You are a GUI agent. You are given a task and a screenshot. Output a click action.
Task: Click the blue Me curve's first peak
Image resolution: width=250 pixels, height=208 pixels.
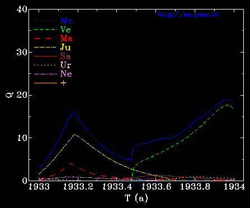[x=74, y=113]
